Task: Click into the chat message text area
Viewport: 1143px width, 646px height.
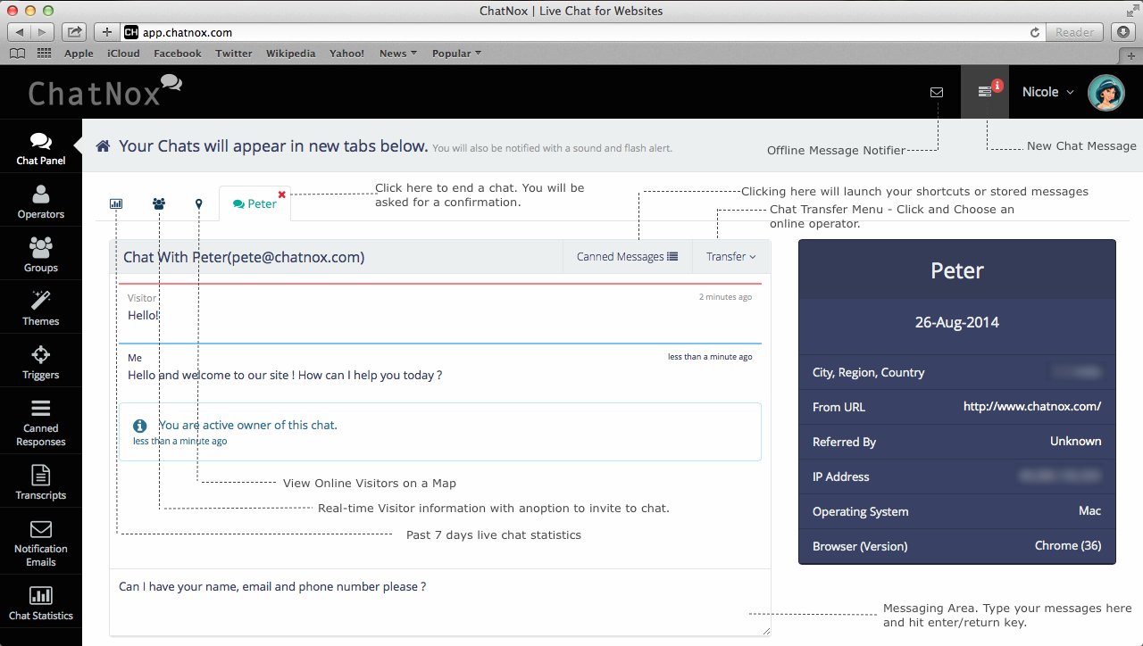Action: tap(439, 602)
